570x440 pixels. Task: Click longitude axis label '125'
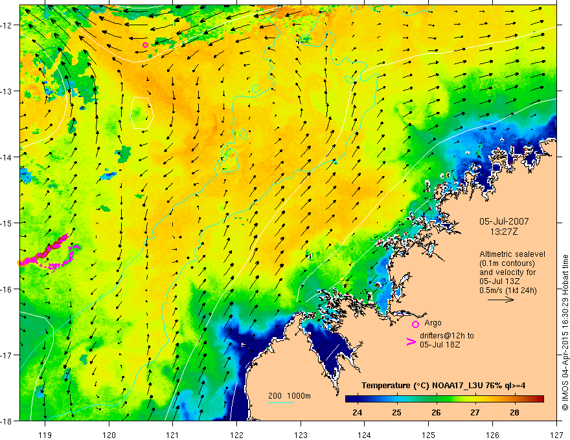(429, 435)
